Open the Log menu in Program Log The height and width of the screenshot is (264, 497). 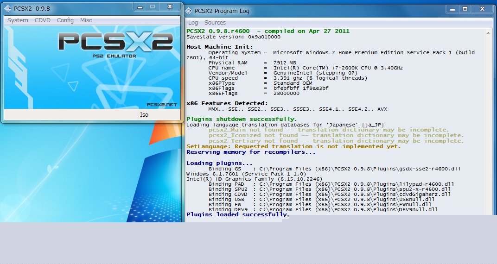pos(193,23)
